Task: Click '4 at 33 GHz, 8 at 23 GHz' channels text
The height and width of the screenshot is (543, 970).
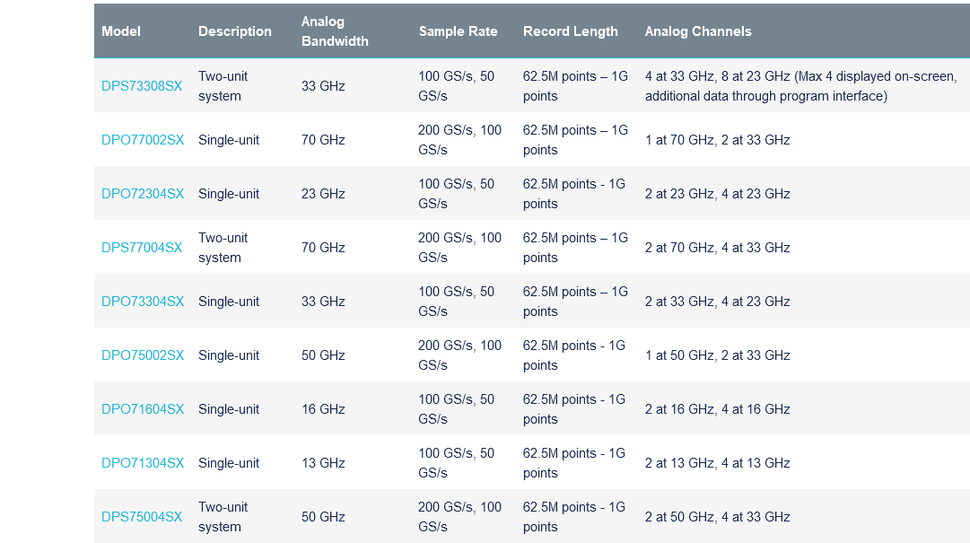Action: [x=718, y=76]
